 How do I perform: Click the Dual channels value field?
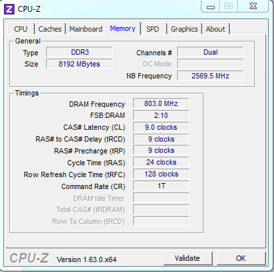click(x=210, y=52)
